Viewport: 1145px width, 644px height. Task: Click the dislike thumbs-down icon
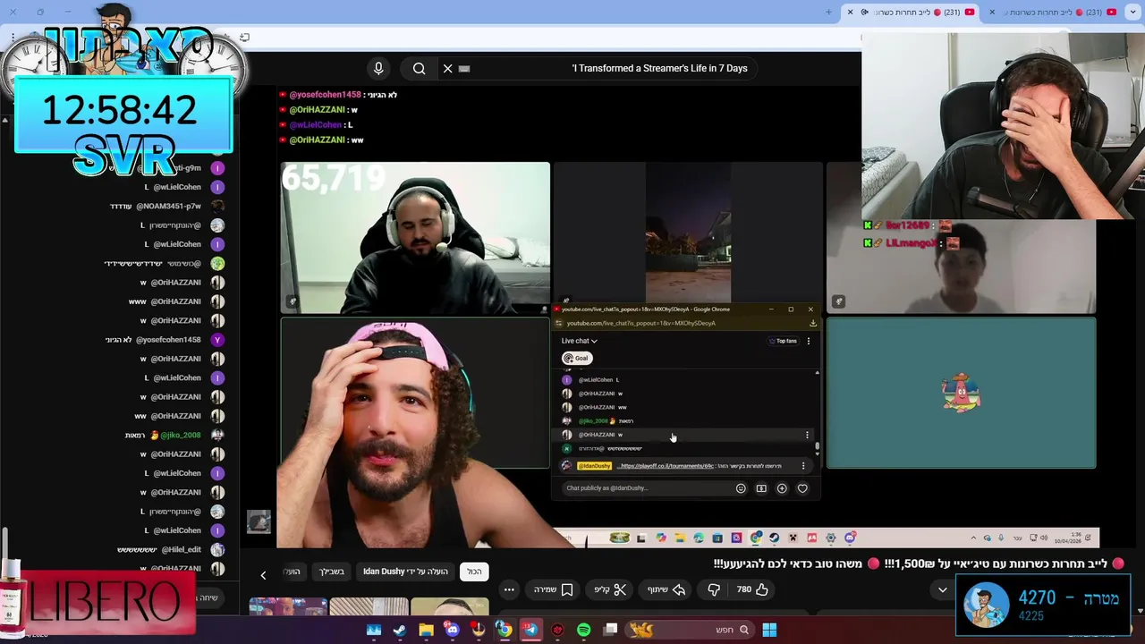714,589
